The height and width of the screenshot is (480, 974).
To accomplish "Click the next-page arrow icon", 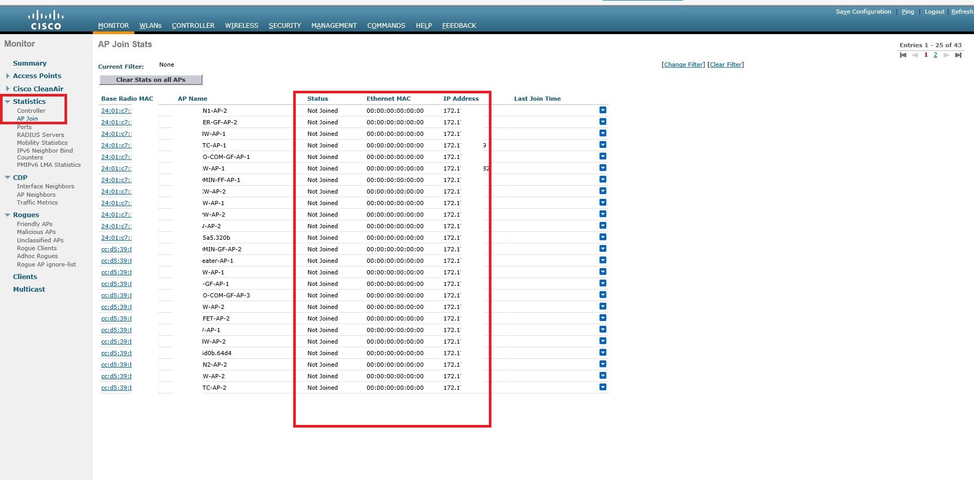I will pyautogui.click(x=947, y=55).
